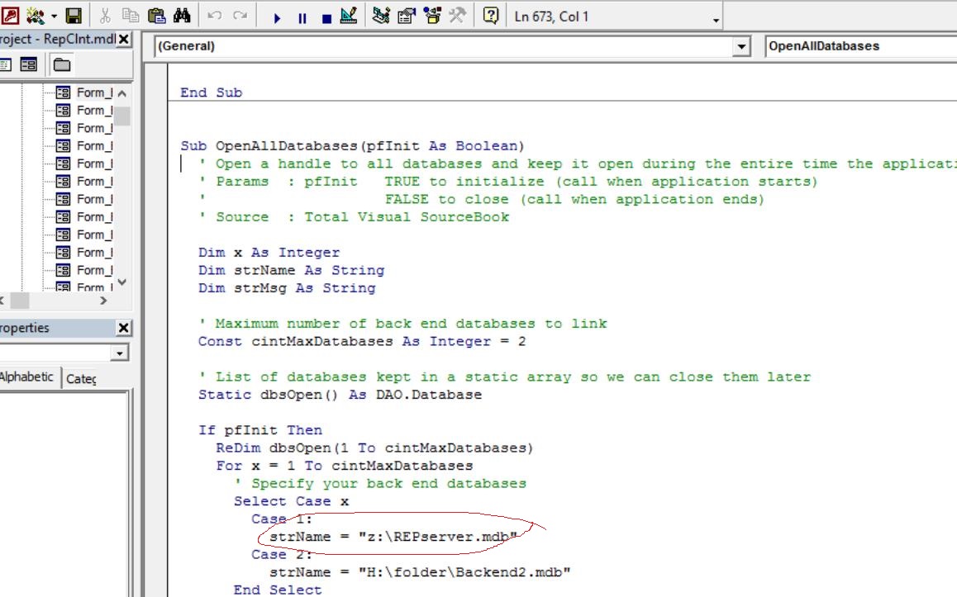Click the Reset stop icon
Screen dimensions: 957x597
(x=326, y=19)
